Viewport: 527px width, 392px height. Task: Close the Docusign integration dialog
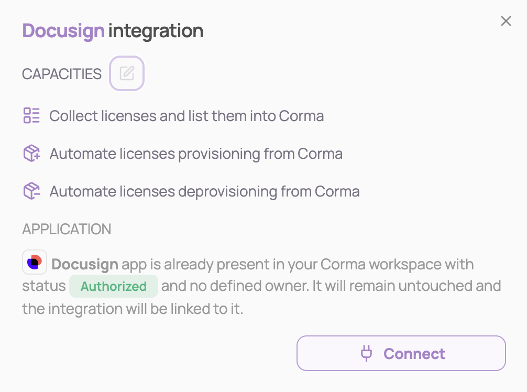click(506, 21)
